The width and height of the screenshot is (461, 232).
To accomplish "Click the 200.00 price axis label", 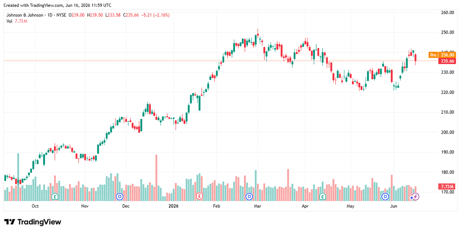I will 448,132.
